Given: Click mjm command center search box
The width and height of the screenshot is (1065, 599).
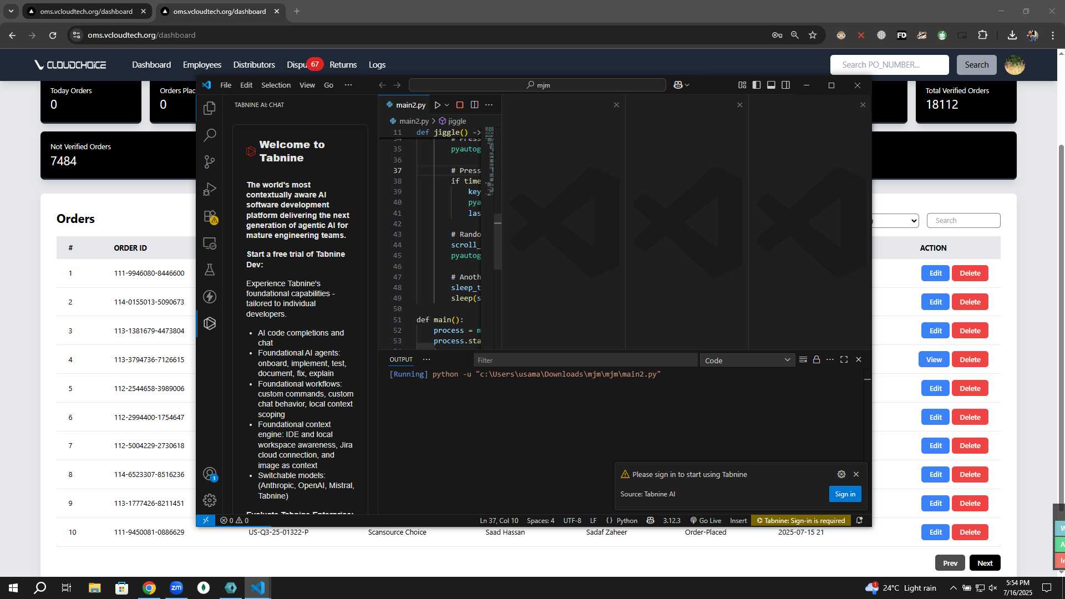Looking at the screenshot, I should click(x=537, y=85).
